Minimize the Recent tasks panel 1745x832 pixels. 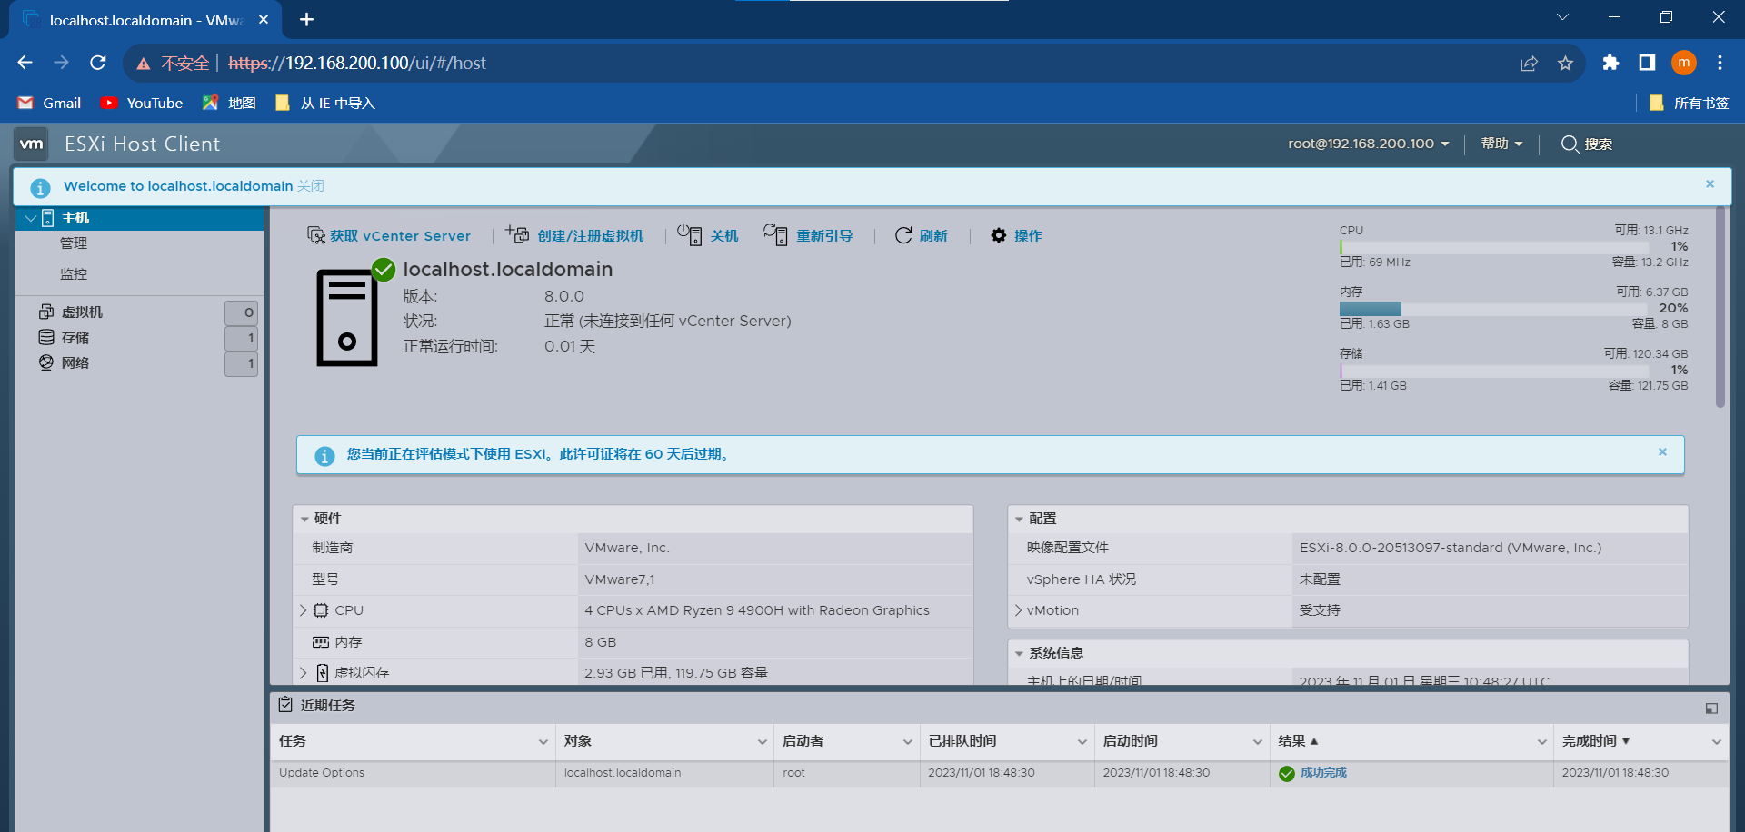[x=1711, y=708]
